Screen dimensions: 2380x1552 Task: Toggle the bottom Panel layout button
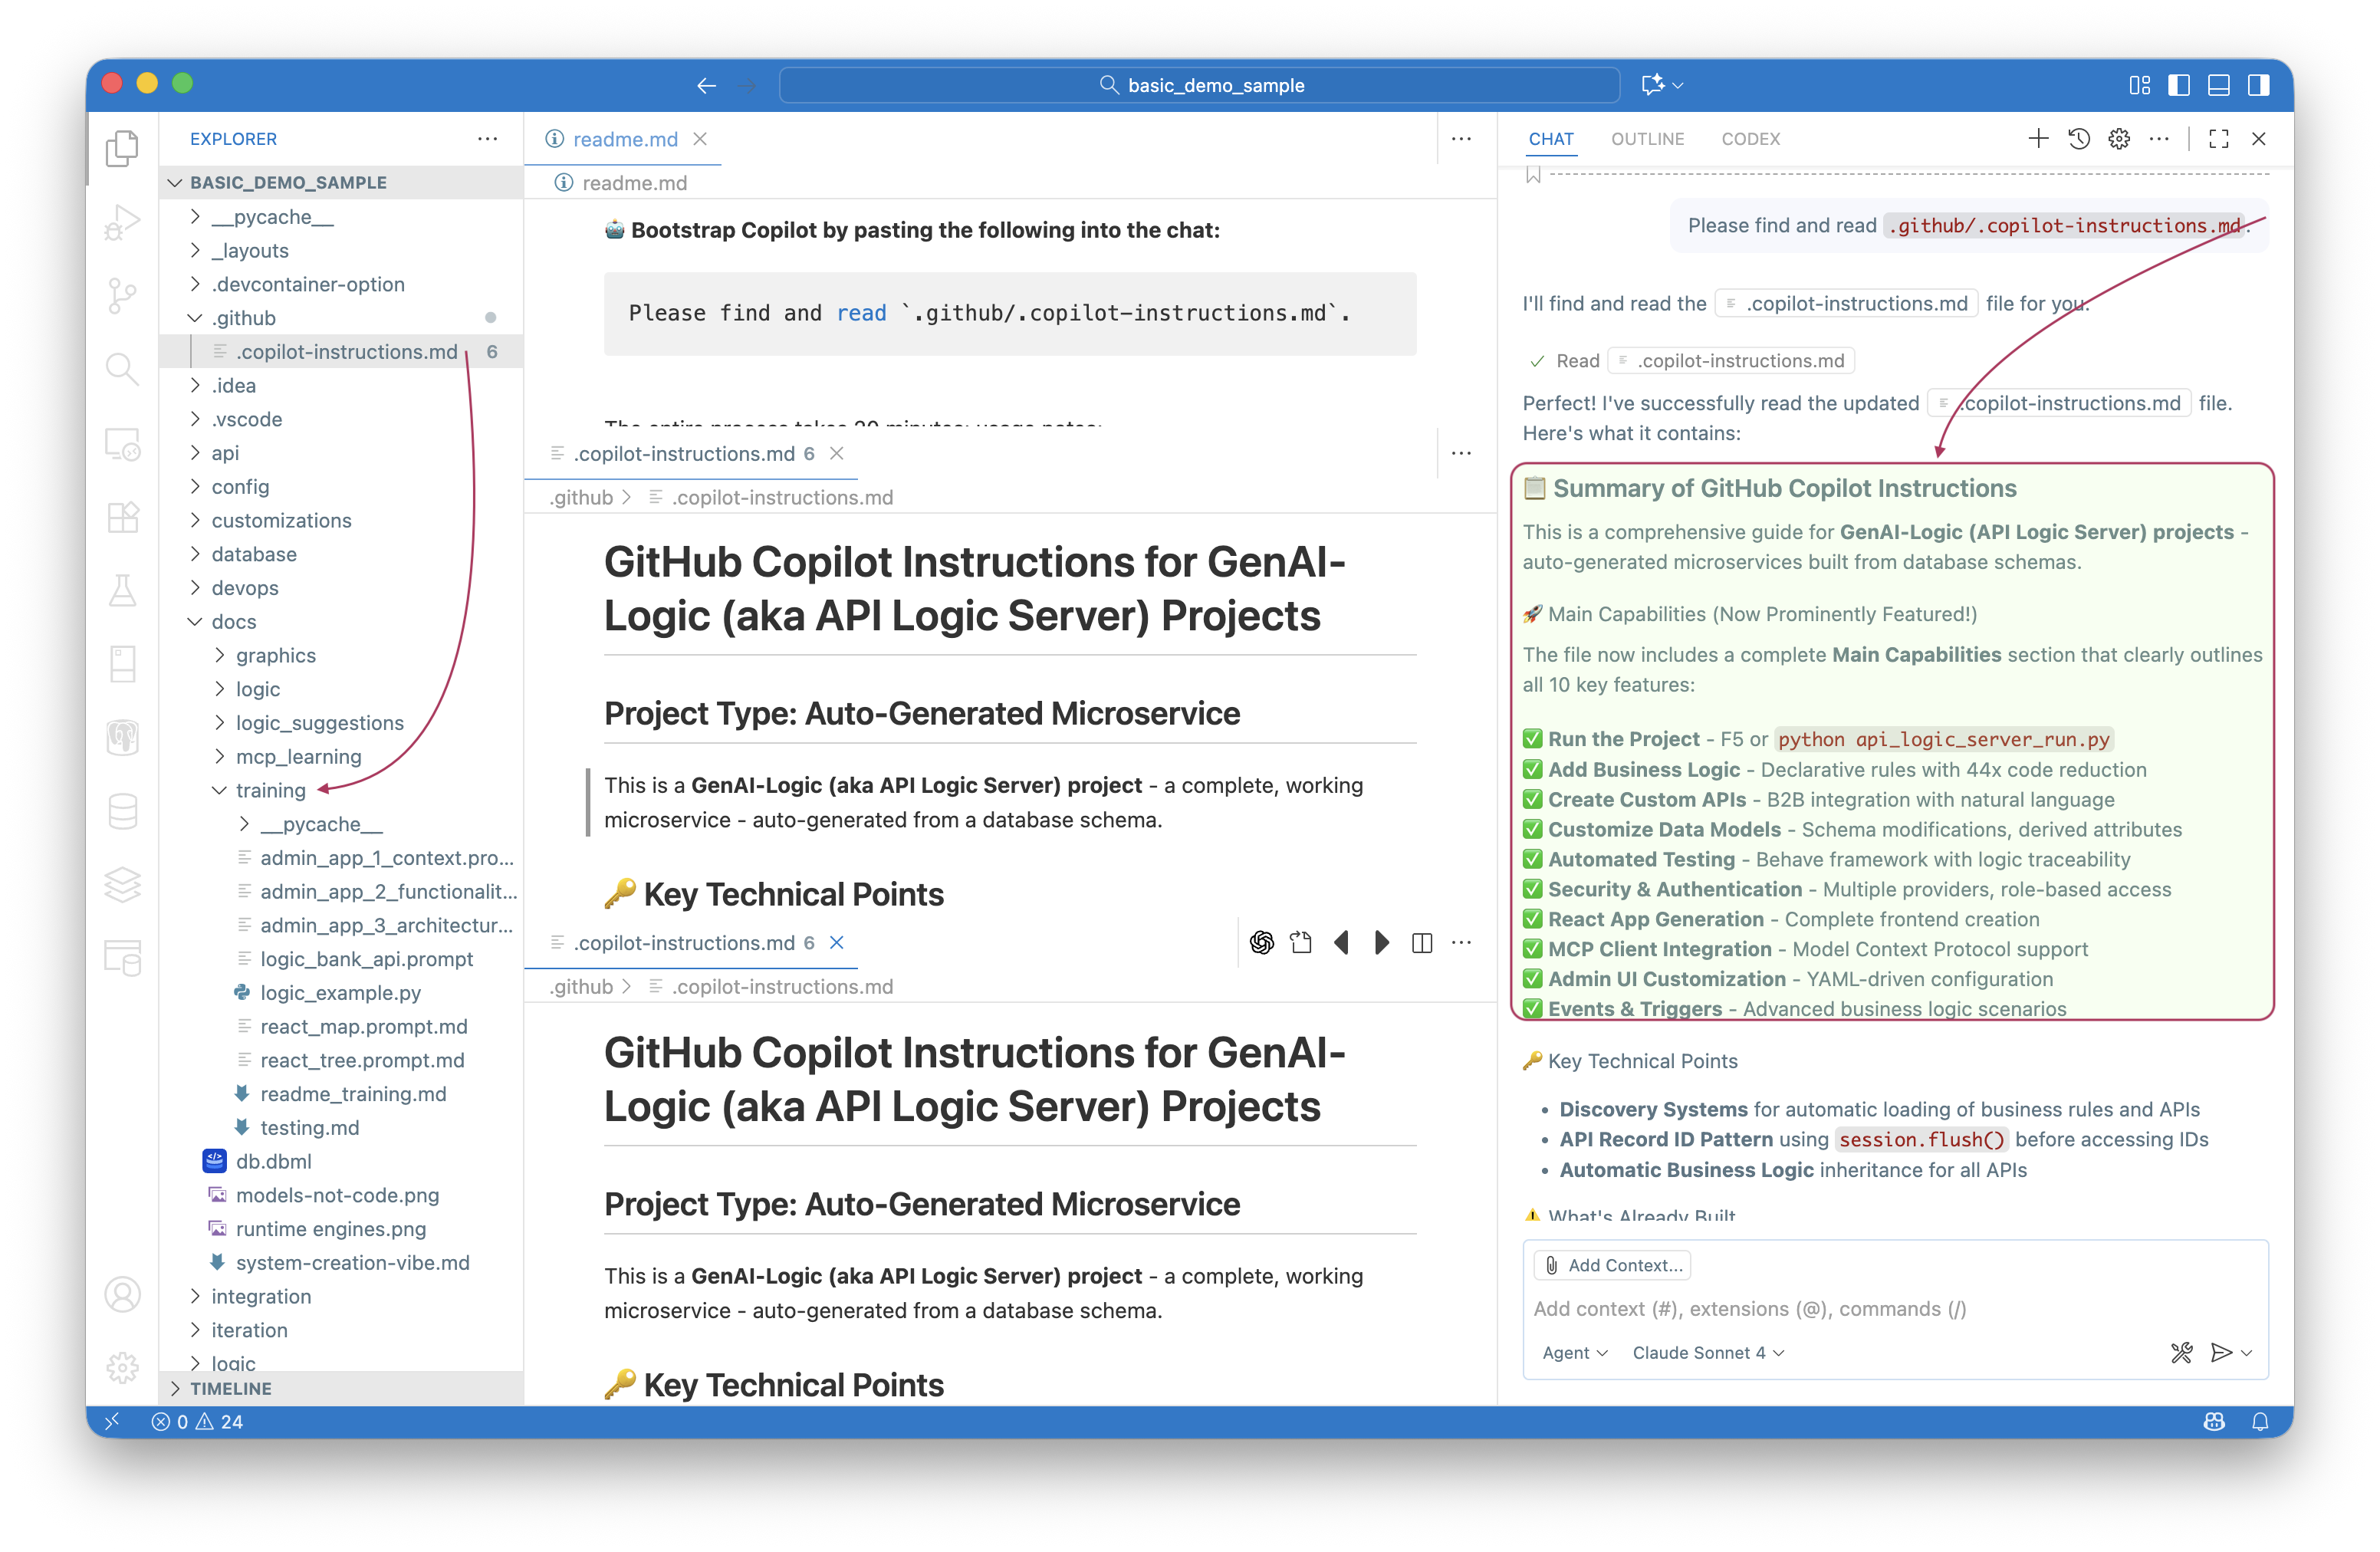(x=2218, y=85)
